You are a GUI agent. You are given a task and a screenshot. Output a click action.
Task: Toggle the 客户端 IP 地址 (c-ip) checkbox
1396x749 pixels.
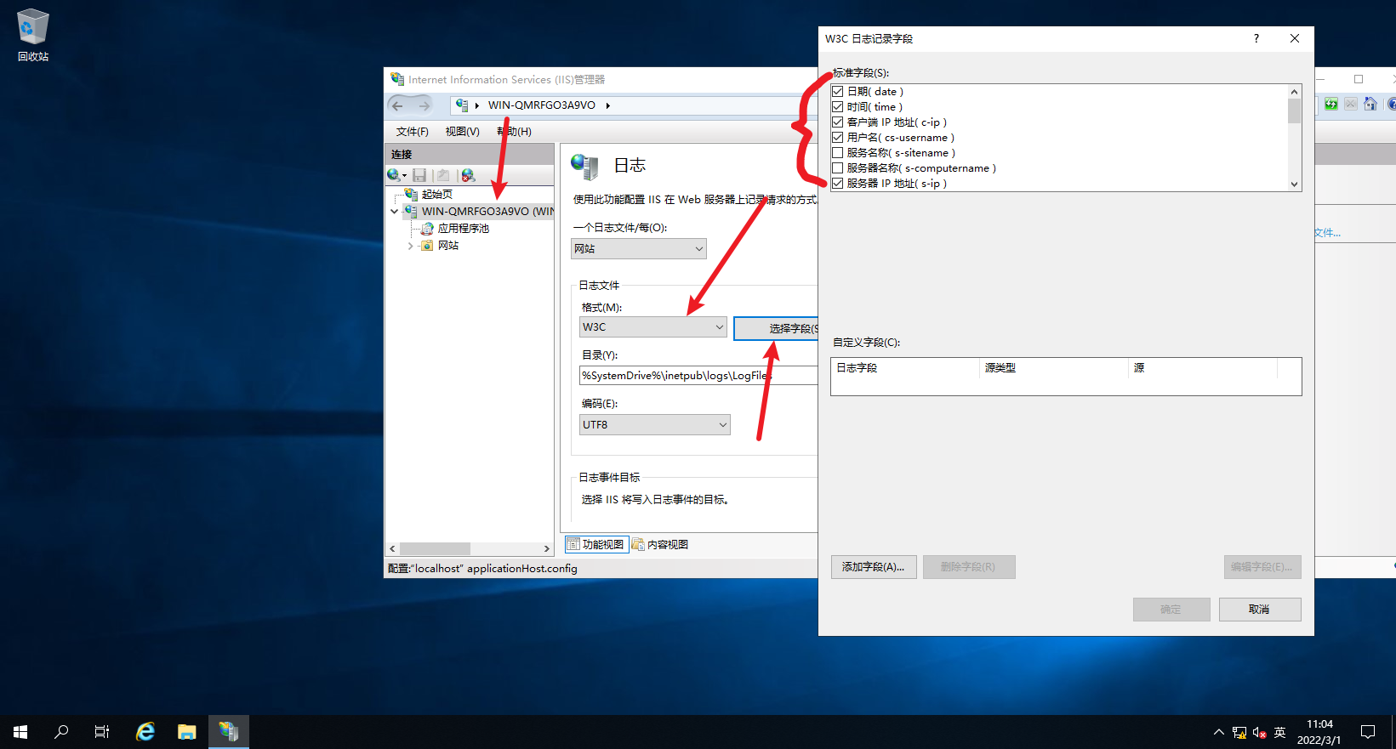click(838, 122)
